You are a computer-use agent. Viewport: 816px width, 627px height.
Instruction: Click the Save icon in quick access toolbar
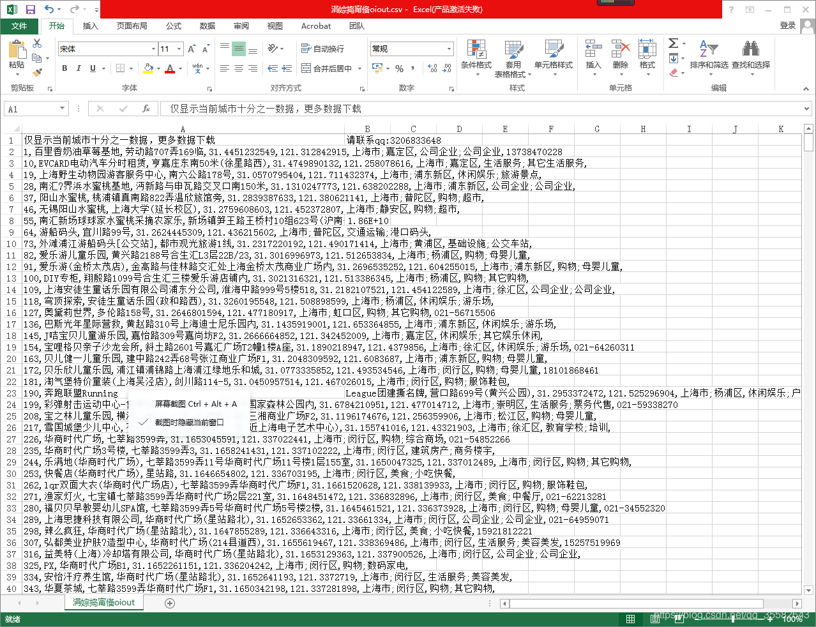coord(30,10)
